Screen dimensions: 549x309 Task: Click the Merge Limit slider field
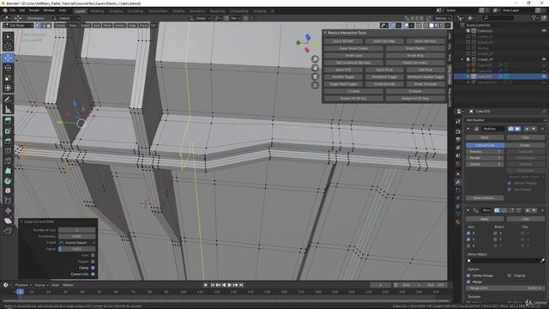pos(505,288)
